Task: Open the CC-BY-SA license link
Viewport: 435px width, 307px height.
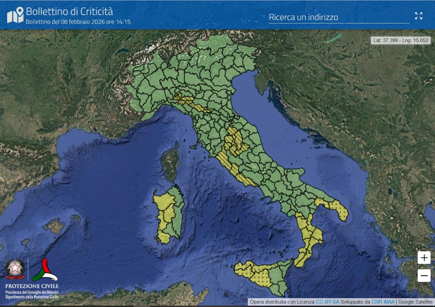Action: [x=327, y=302]
